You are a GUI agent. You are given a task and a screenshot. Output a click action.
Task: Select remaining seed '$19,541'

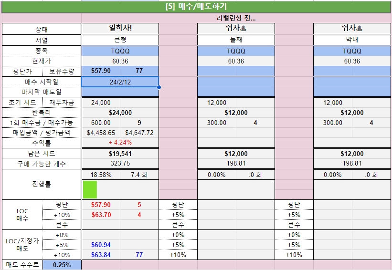pyautogui.click(x=120, y=154)
